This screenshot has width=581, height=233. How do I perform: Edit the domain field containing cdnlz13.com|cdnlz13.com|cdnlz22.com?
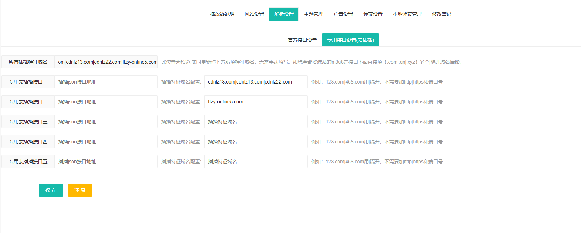pyautogui.click(x=256, y=82)
